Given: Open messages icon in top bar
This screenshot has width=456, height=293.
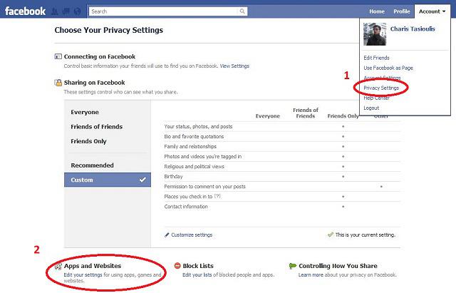Looking at the screenshot, I should [x=65, y=11].
